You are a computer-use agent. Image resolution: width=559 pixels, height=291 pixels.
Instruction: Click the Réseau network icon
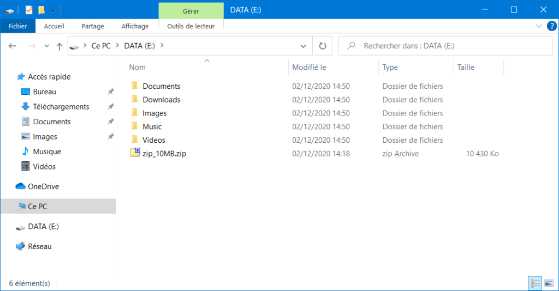click(x=20, y=246)
